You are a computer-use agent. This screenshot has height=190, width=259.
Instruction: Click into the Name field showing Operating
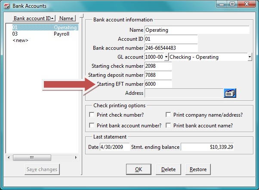tap(197, 30)
